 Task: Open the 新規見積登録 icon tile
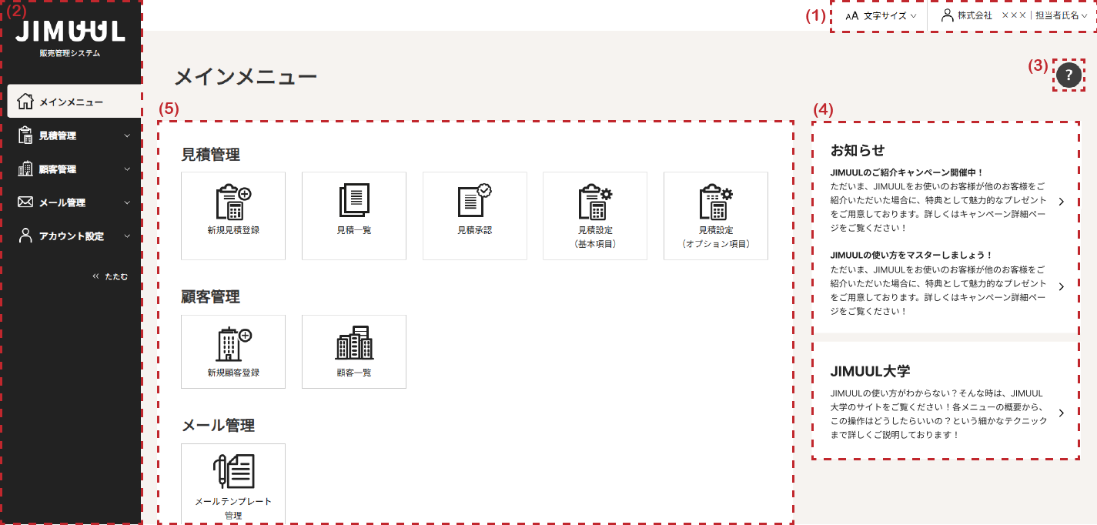233,215
